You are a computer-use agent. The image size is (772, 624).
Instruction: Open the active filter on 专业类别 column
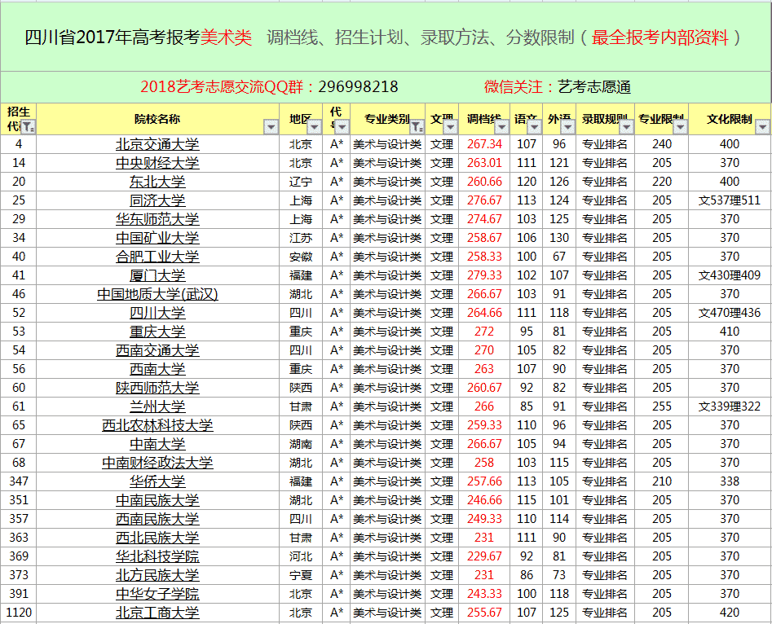point(417,127)
